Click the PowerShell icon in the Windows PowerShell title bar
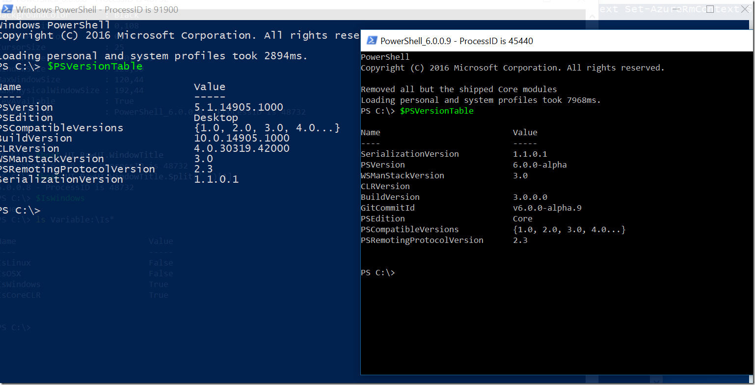 (x=7, y=9)
